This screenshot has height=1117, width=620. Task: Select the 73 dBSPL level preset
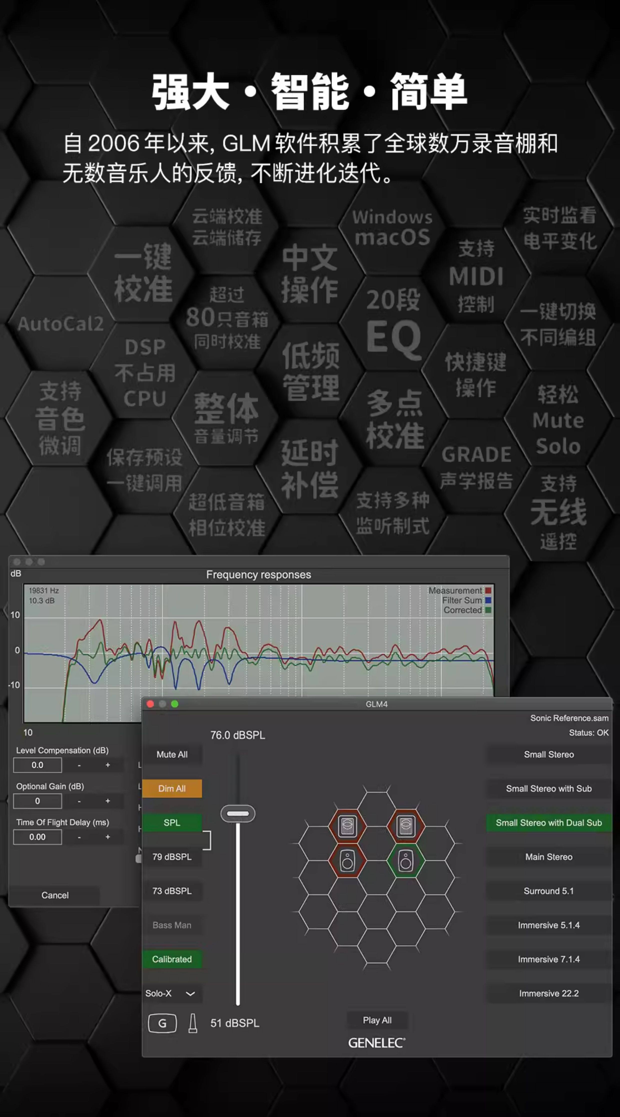point(172,891)
